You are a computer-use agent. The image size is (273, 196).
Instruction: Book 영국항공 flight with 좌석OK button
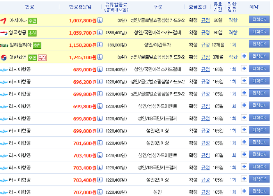click(259, 32)
